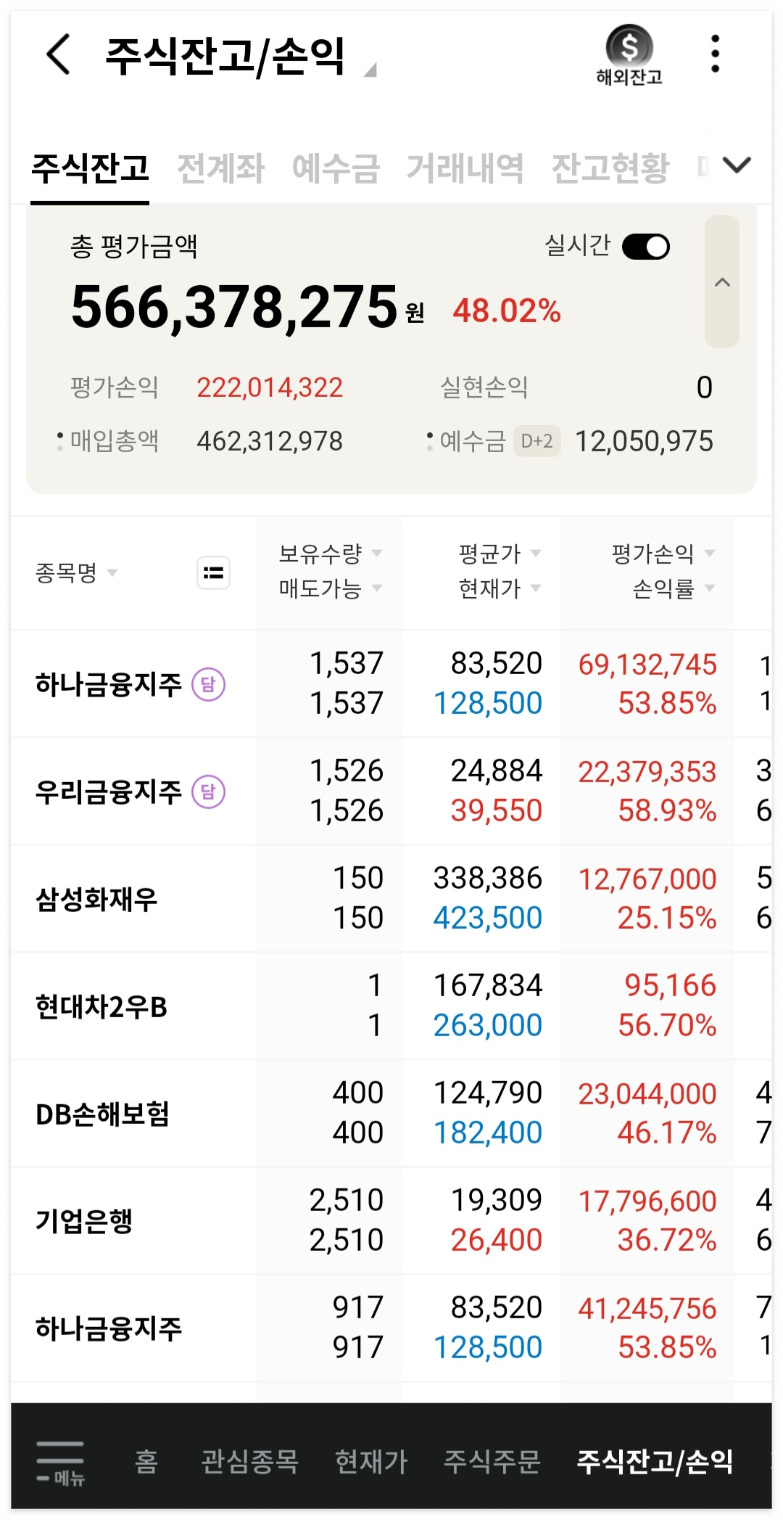
Task: Tap the 예수금 label in summary
Action: click(473, 441)
